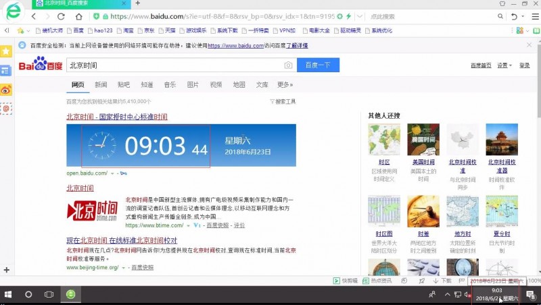Switch to the 新闻 tab
This screenshot has width=541, height=305.
click(101, 84)
